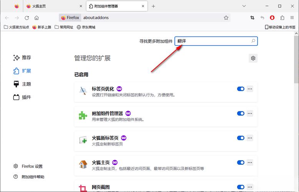Disable the 附加组件管理器 extension toggle
The height and width of the screenshot is (192, 299).
tap(241, 113)
